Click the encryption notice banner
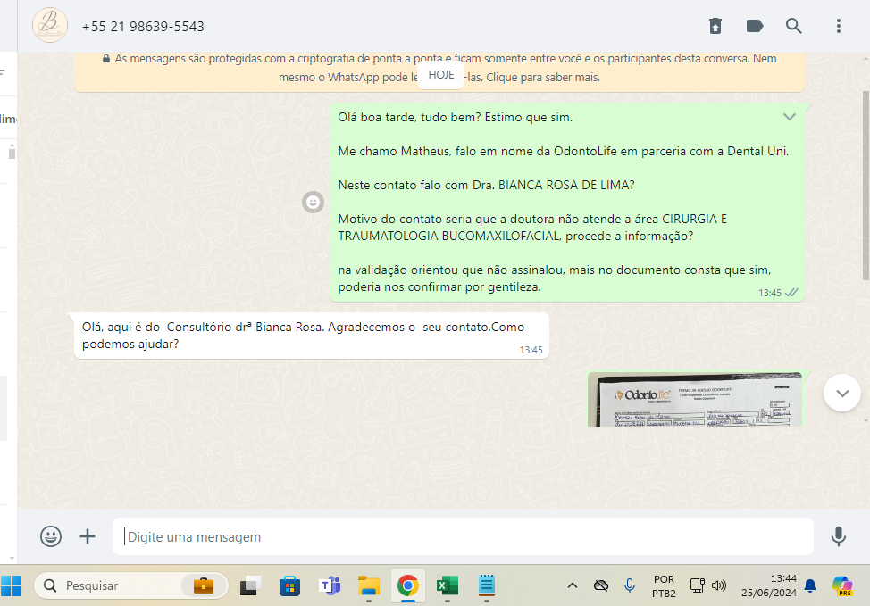Viewport: 870px width, 606px height. (x=439, y=72)
